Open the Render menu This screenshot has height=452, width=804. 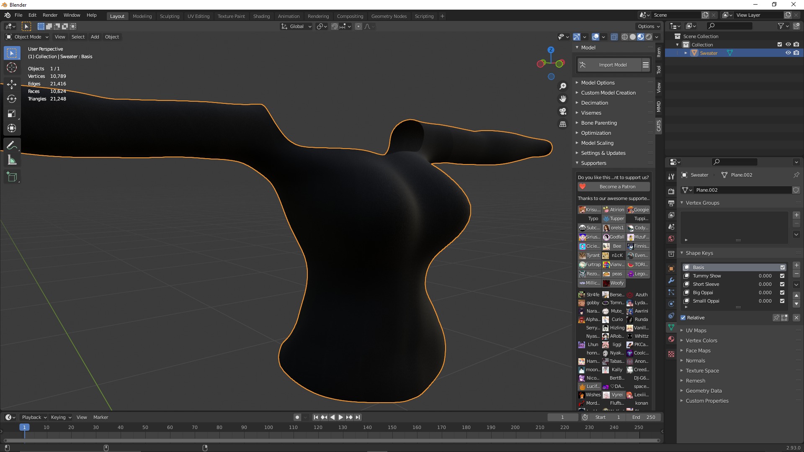[x=50, y=15]
